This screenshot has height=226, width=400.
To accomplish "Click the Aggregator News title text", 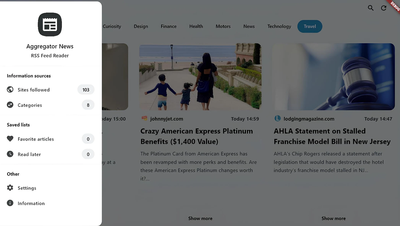I will [x=50, y=46].
